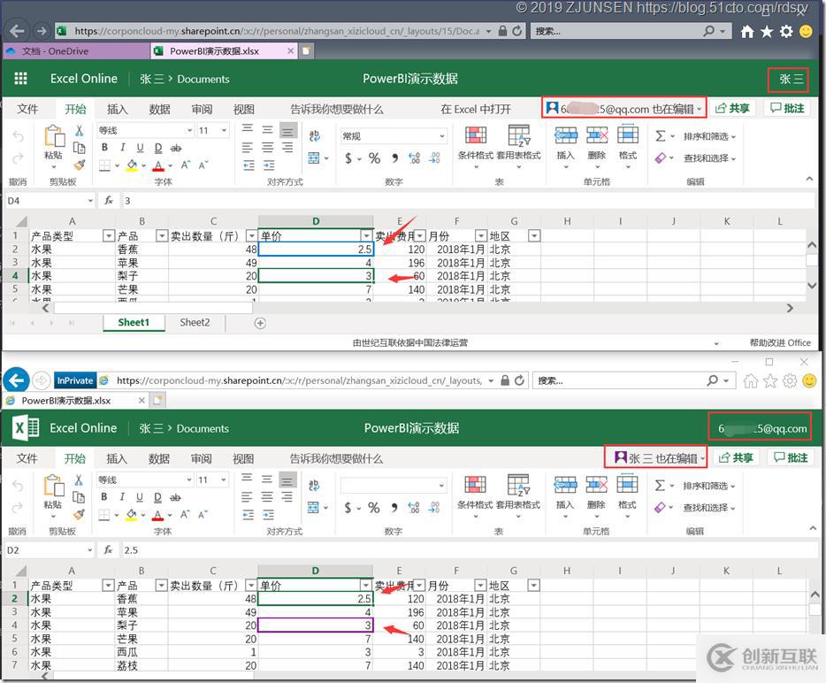Click home icon in top browser
This screenshot has width=826, height=683.
point(747,32)
